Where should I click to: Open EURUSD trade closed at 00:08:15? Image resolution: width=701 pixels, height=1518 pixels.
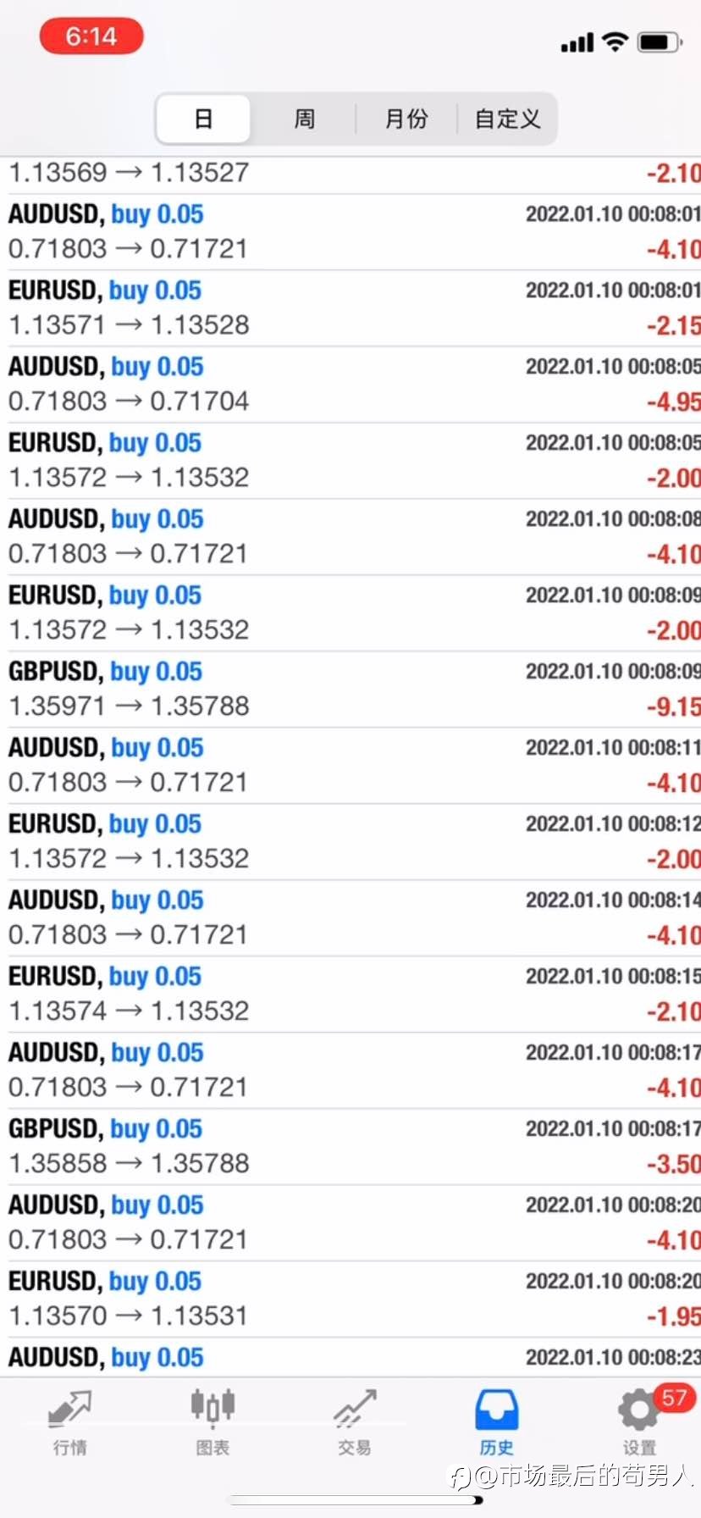[350, 994]
